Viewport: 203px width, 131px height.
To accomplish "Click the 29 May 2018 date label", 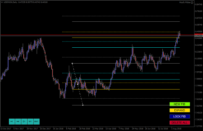I will 138,129.
